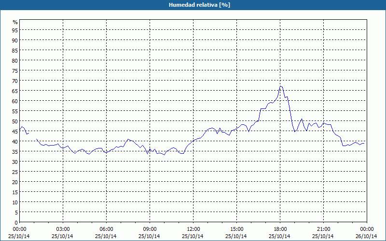The height and width of the screenshot is (241, 386).
Task: Select the y-axis value 85
Action: pyautogui.click(x=15, y=51)
